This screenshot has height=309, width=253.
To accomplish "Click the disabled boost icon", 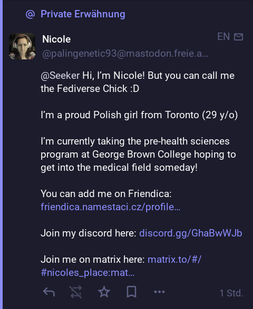I will tap(76, 292).
